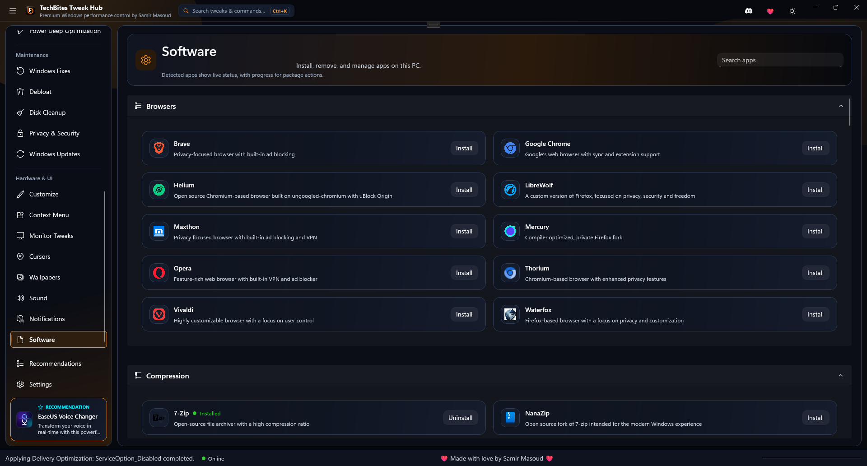Click the content area vertical scrollbar
The image size is (867, 466).
849,112
